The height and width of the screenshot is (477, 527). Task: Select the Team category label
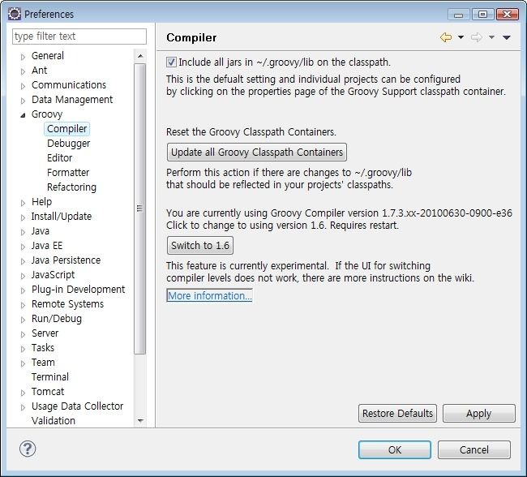43,363
